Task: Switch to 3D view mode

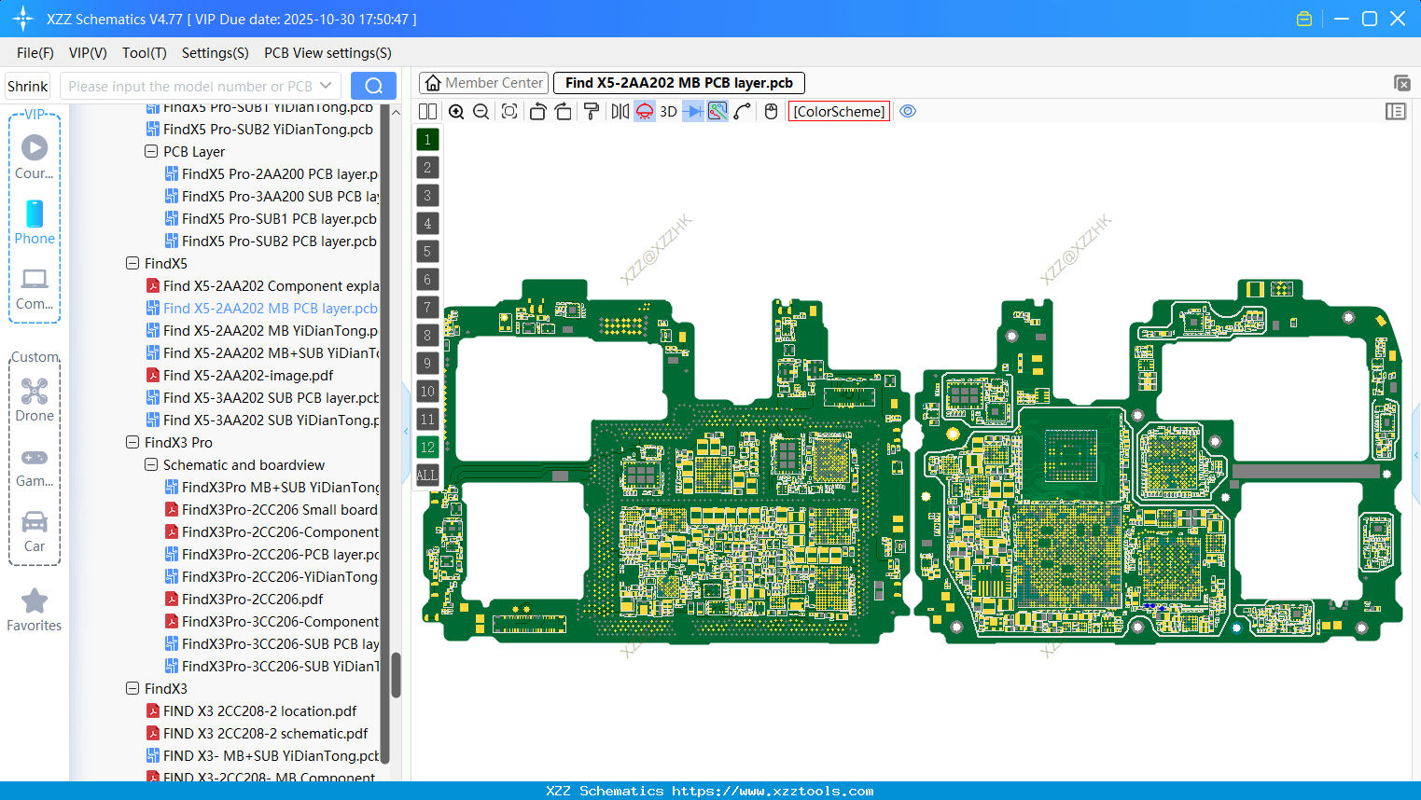Action: coord(667,111)
